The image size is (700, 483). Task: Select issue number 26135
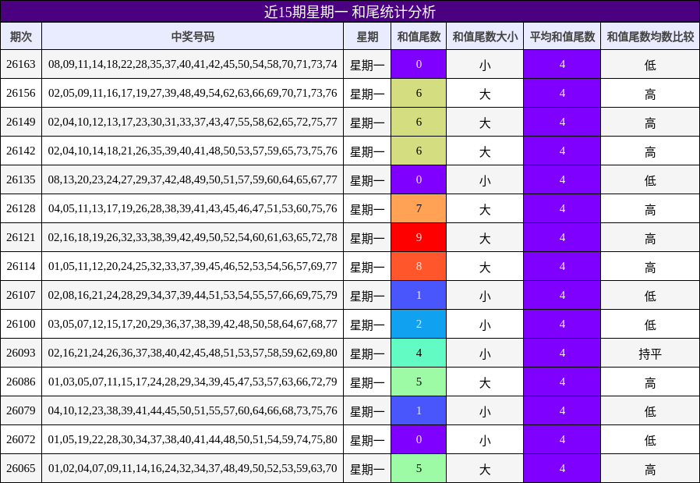tap(21, 179)
